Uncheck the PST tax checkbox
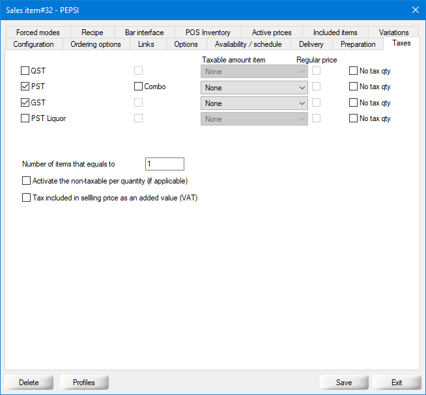The width and height of the screenshot is (426, 395). [x=25, y=87]
